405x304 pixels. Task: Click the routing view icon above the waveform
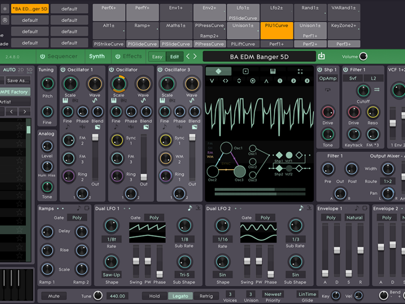tap(219, 71)
